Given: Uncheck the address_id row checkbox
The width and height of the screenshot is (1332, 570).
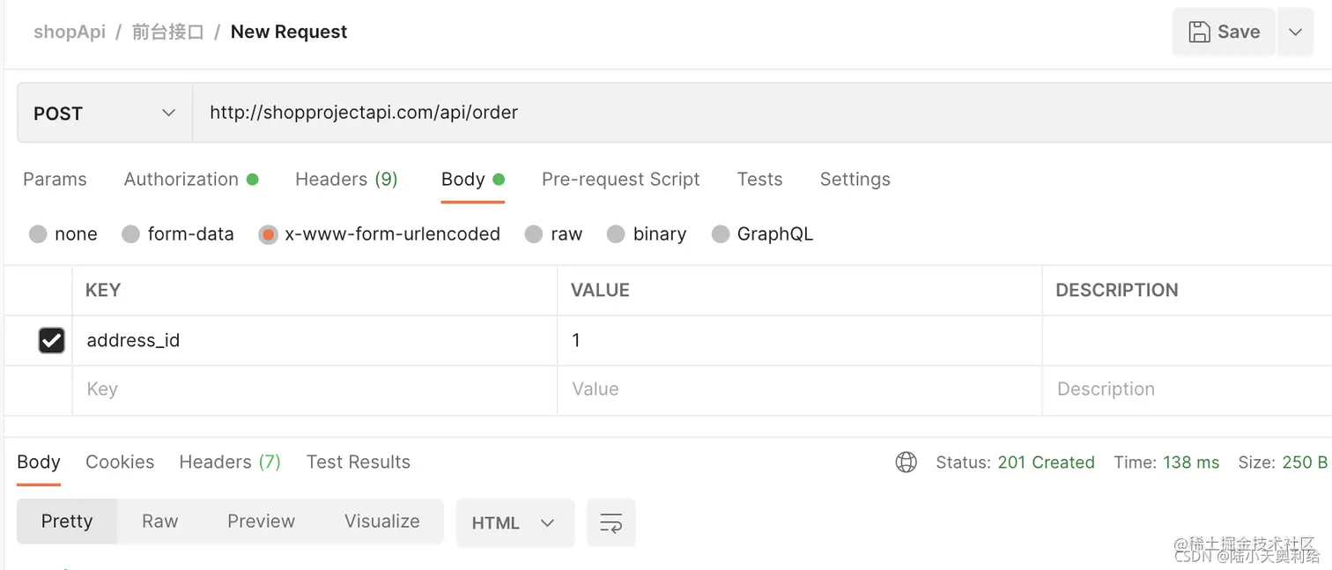Looking at the screenshot, I should (x=51, y=340).
